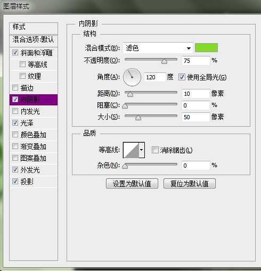Toggle the 外发光 checkbox
Image resolution: width=261 pixels, height=271 pixels.
(x=15, y=169)
